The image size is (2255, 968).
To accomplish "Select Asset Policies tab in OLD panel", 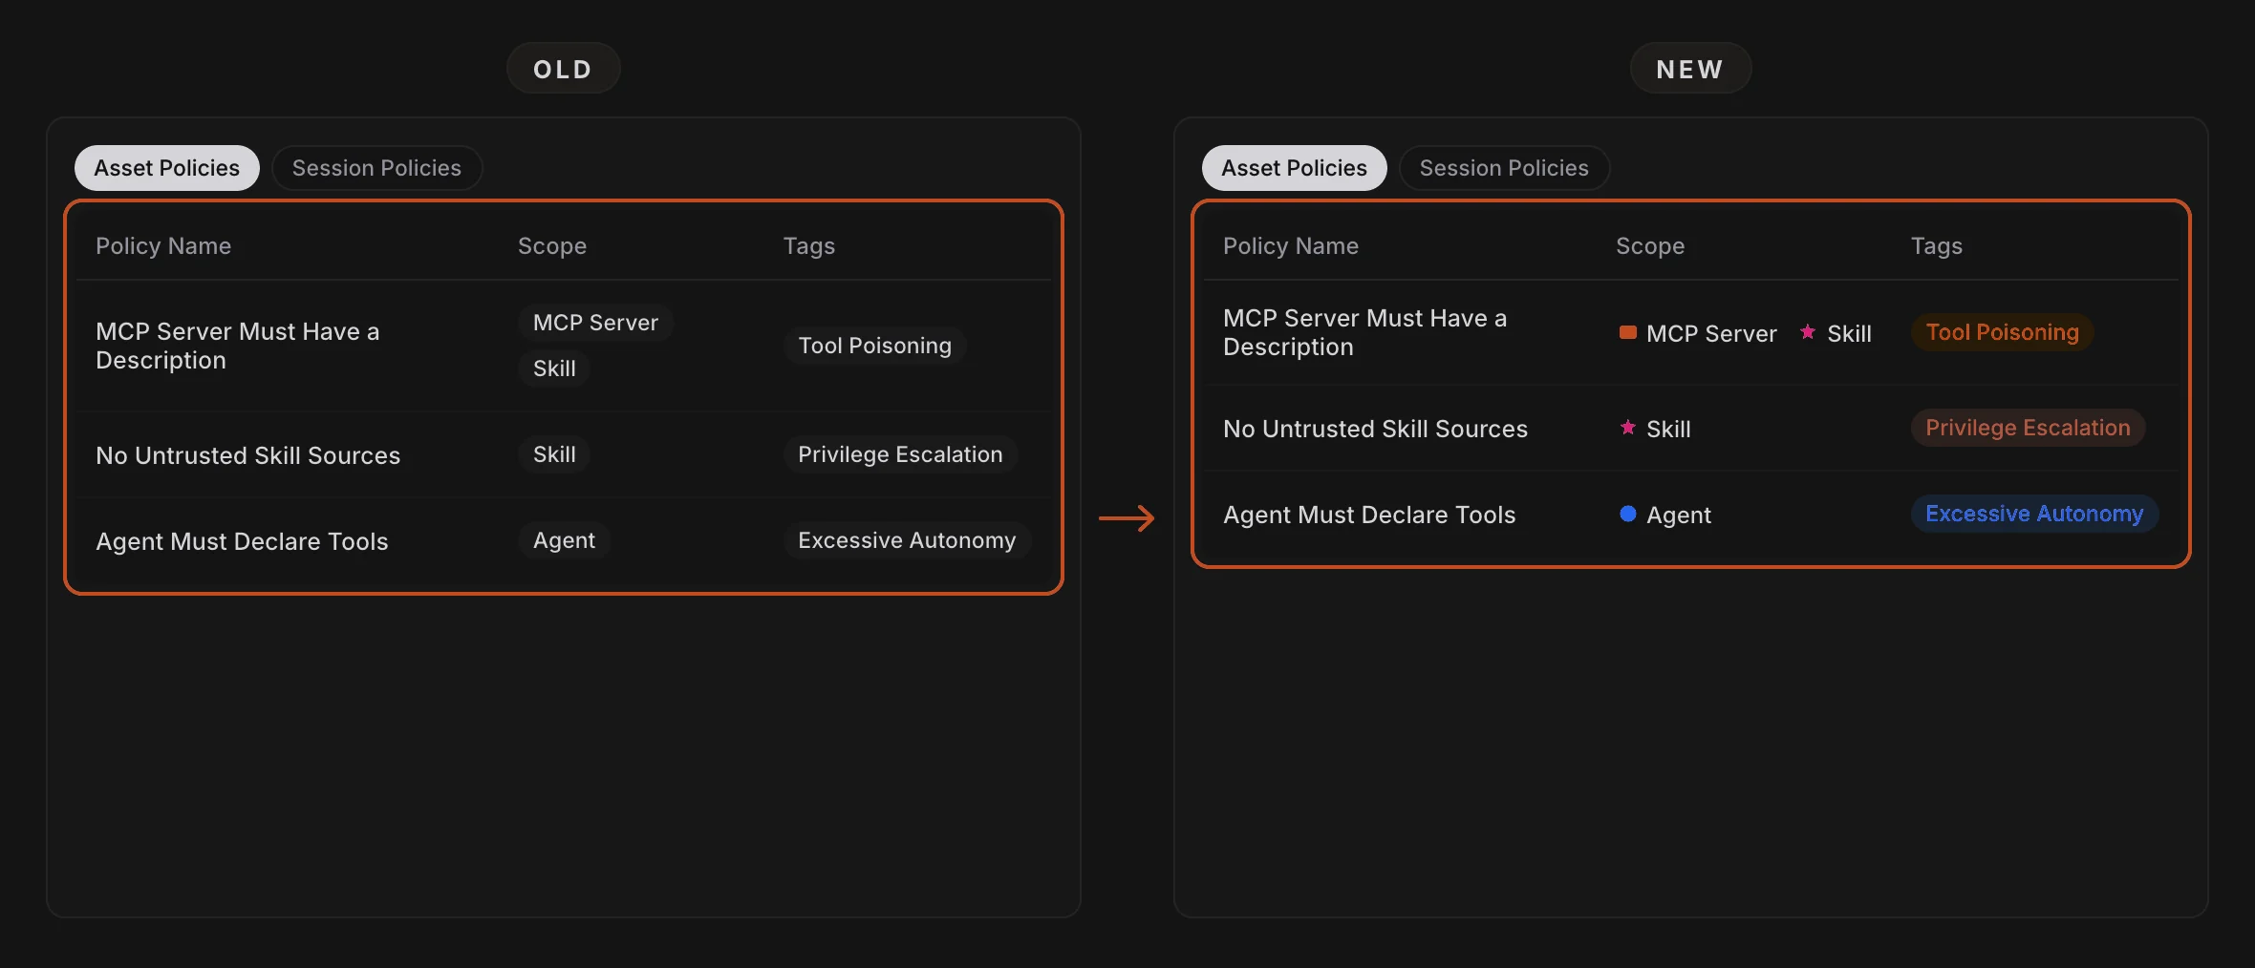I will click(x=167, y=168).
